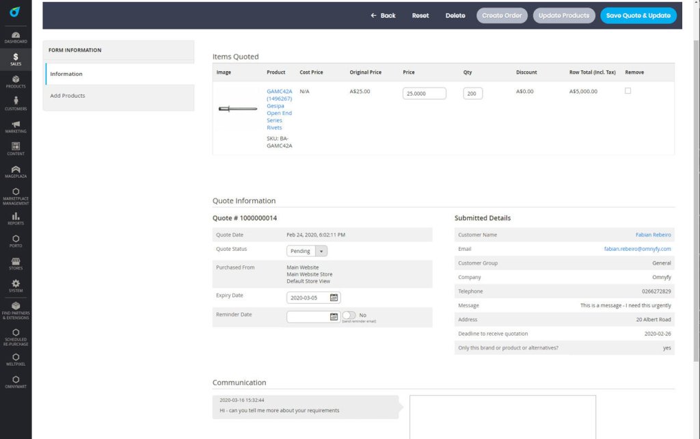Click the fabian.rebeiro@omnyfy.com email link
Image resolution: width=700 pixels, height=439 pixels.
click(x=637, y=249)
